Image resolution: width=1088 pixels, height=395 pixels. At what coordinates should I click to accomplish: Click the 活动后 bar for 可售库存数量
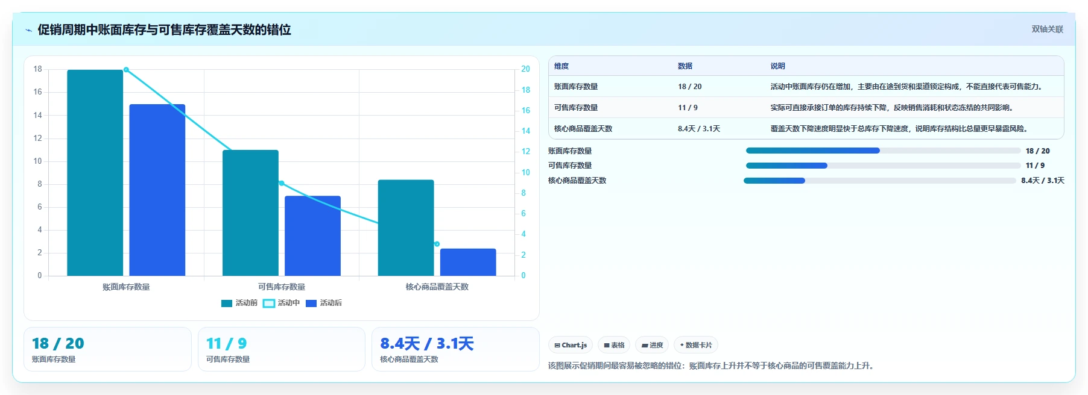pyautogui.click(x=312, y=235)
